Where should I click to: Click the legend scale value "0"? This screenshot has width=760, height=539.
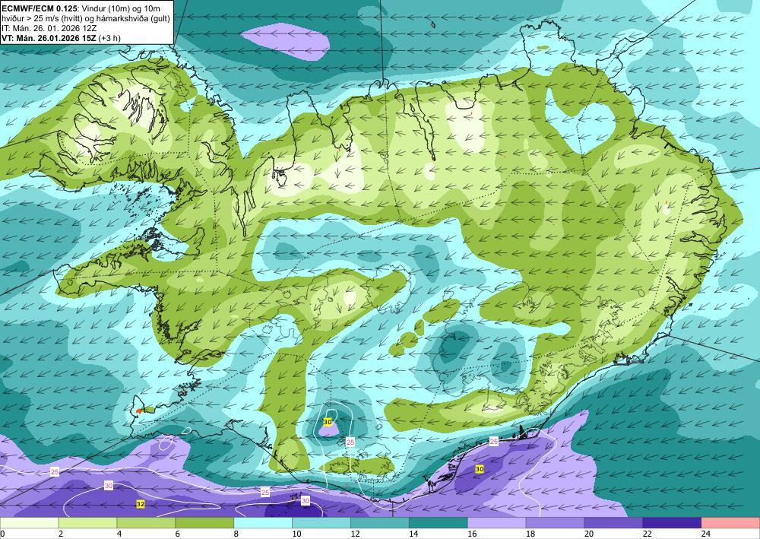point(2,534)
